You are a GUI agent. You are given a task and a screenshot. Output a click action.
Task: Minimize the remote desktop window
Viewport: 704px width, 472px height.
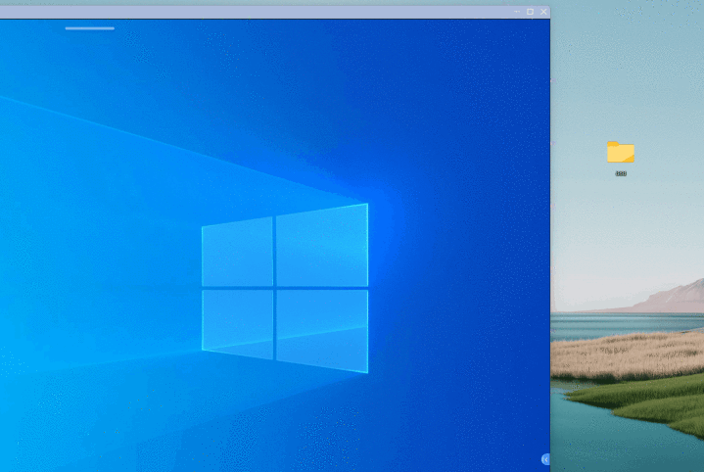click(517, 12)
